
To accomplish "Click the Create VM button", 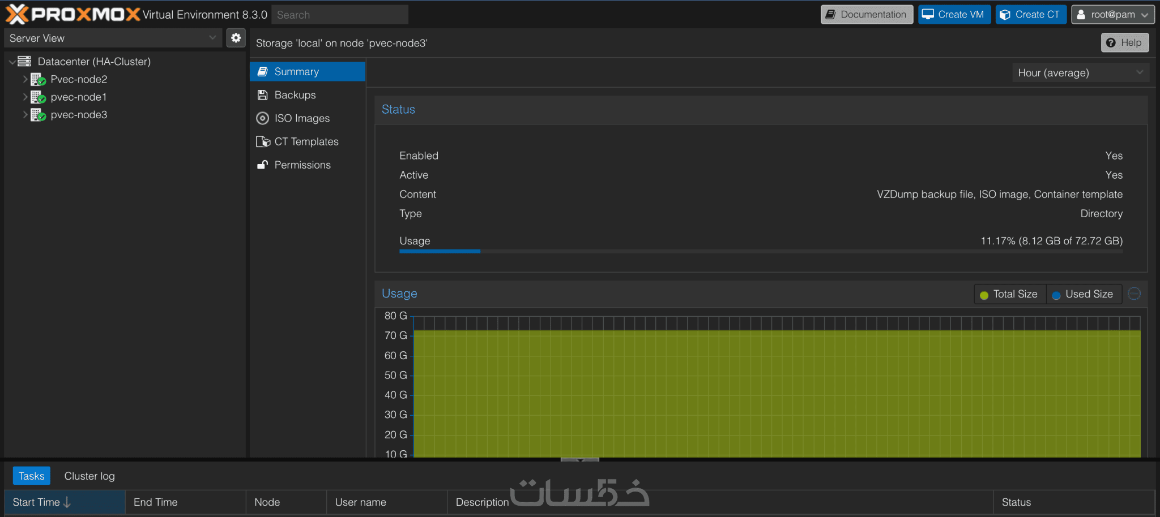I will [x=954, y=15].
